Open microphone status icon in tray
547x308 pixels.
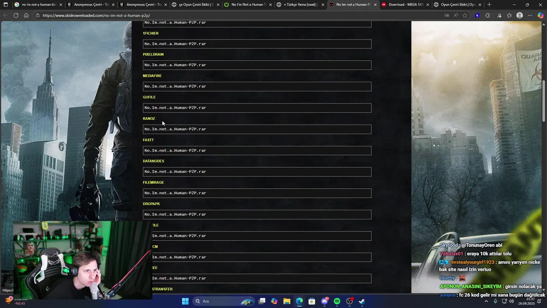tap(495, 301)
